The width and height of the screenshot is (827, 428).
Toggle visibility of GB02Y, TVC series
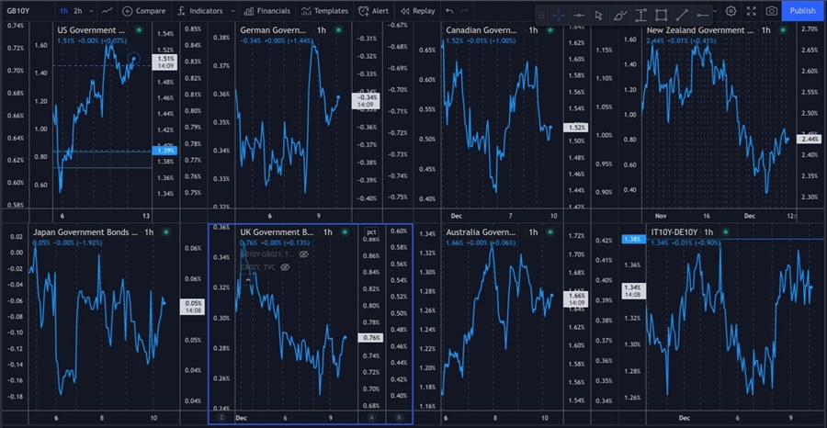[x=285, y=266]
